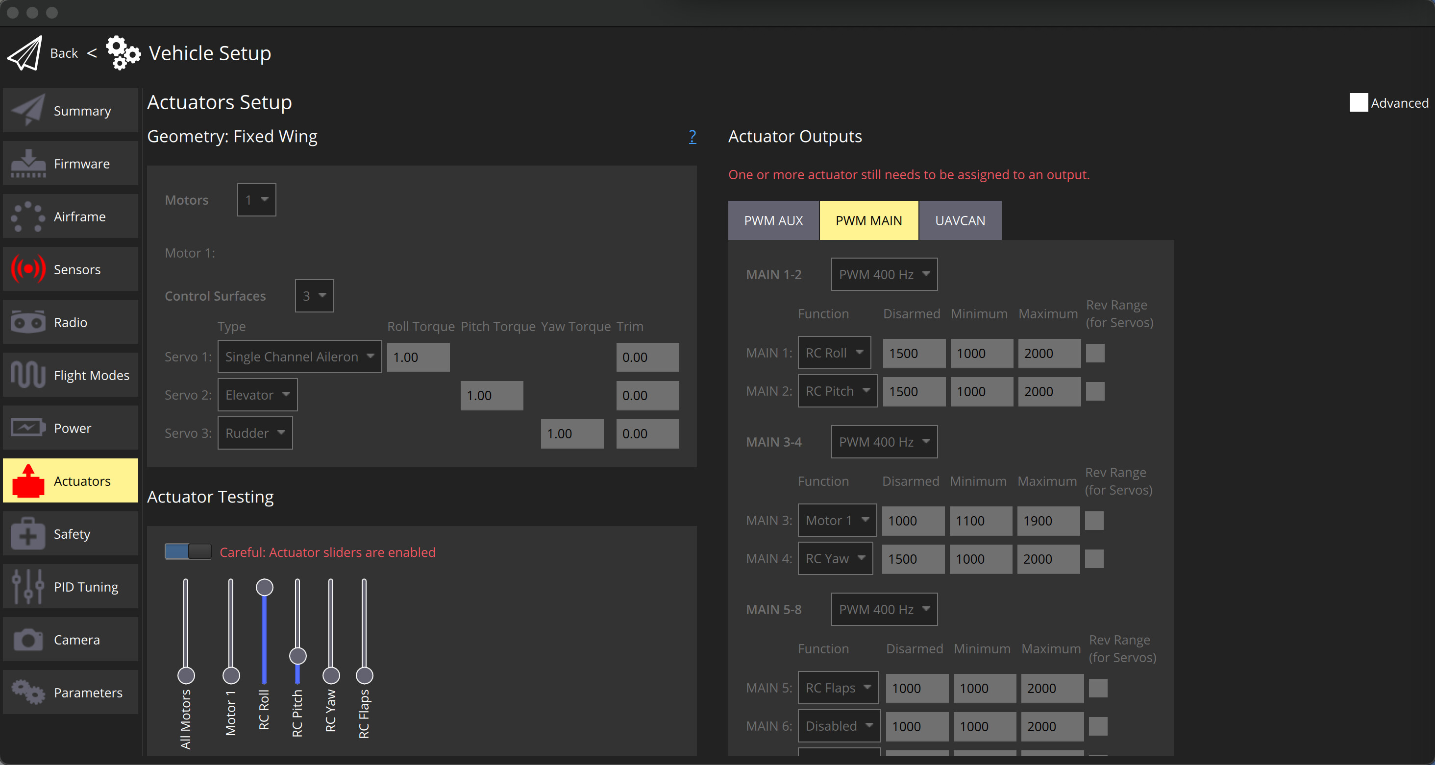This screenshot has height=765, width=1435.
Task: Click the RC Roll slider handle
Action: pyautogui.click(x=264, y=587)
